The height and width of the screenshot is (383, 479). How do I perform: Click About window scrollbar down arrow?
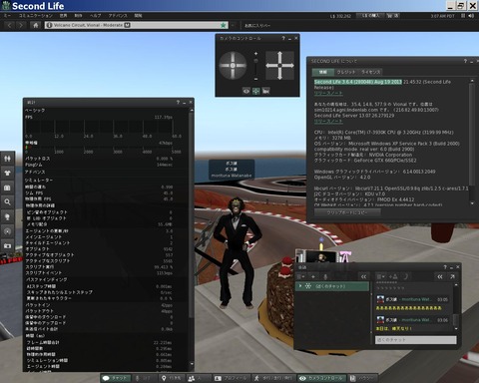(x=472, y=203)
